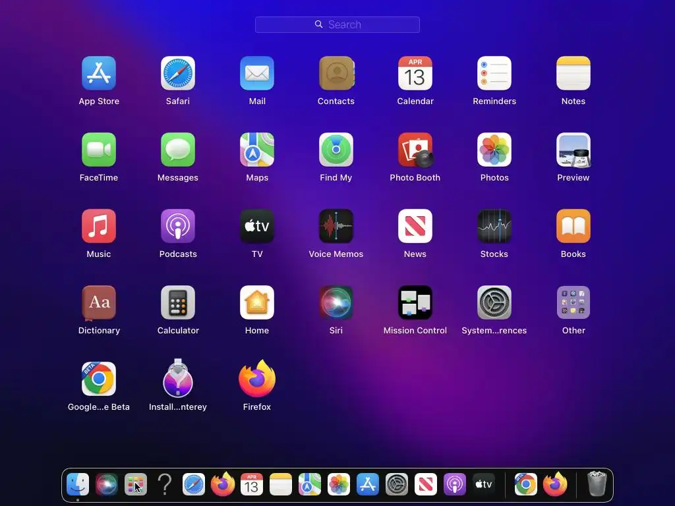Open Safari from the Dock
This screenshot has height=506, width=675.
[x=194, y=484]
